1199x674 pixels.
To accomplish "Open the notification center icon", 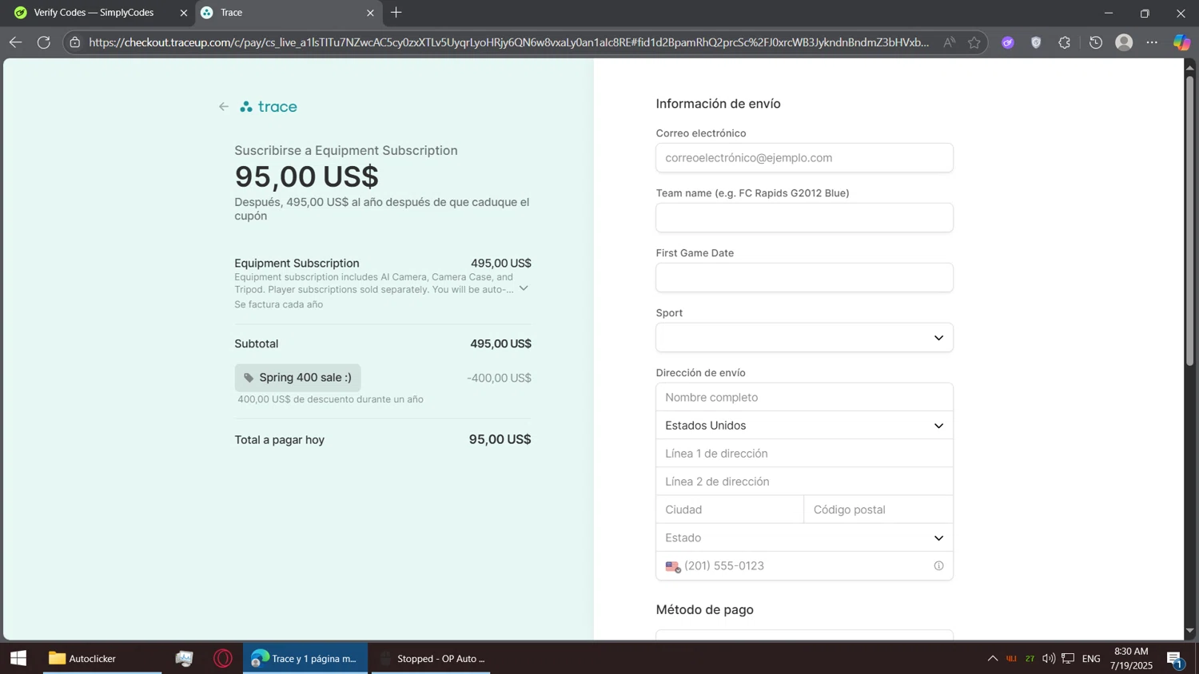I will (1175, 659).
